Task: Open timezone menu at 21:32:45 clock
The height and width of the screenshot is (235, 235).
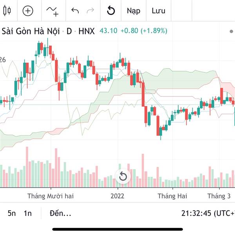Action: point(208,213)
